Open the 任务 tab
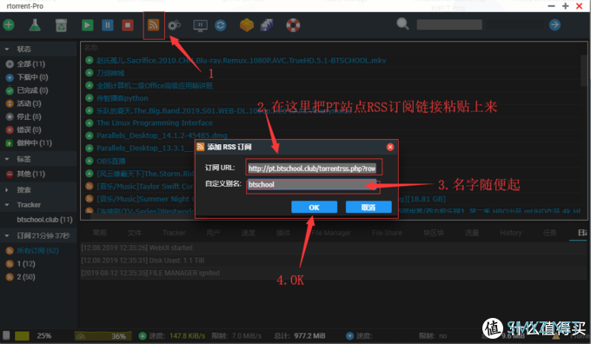 (x=550, y=233)
